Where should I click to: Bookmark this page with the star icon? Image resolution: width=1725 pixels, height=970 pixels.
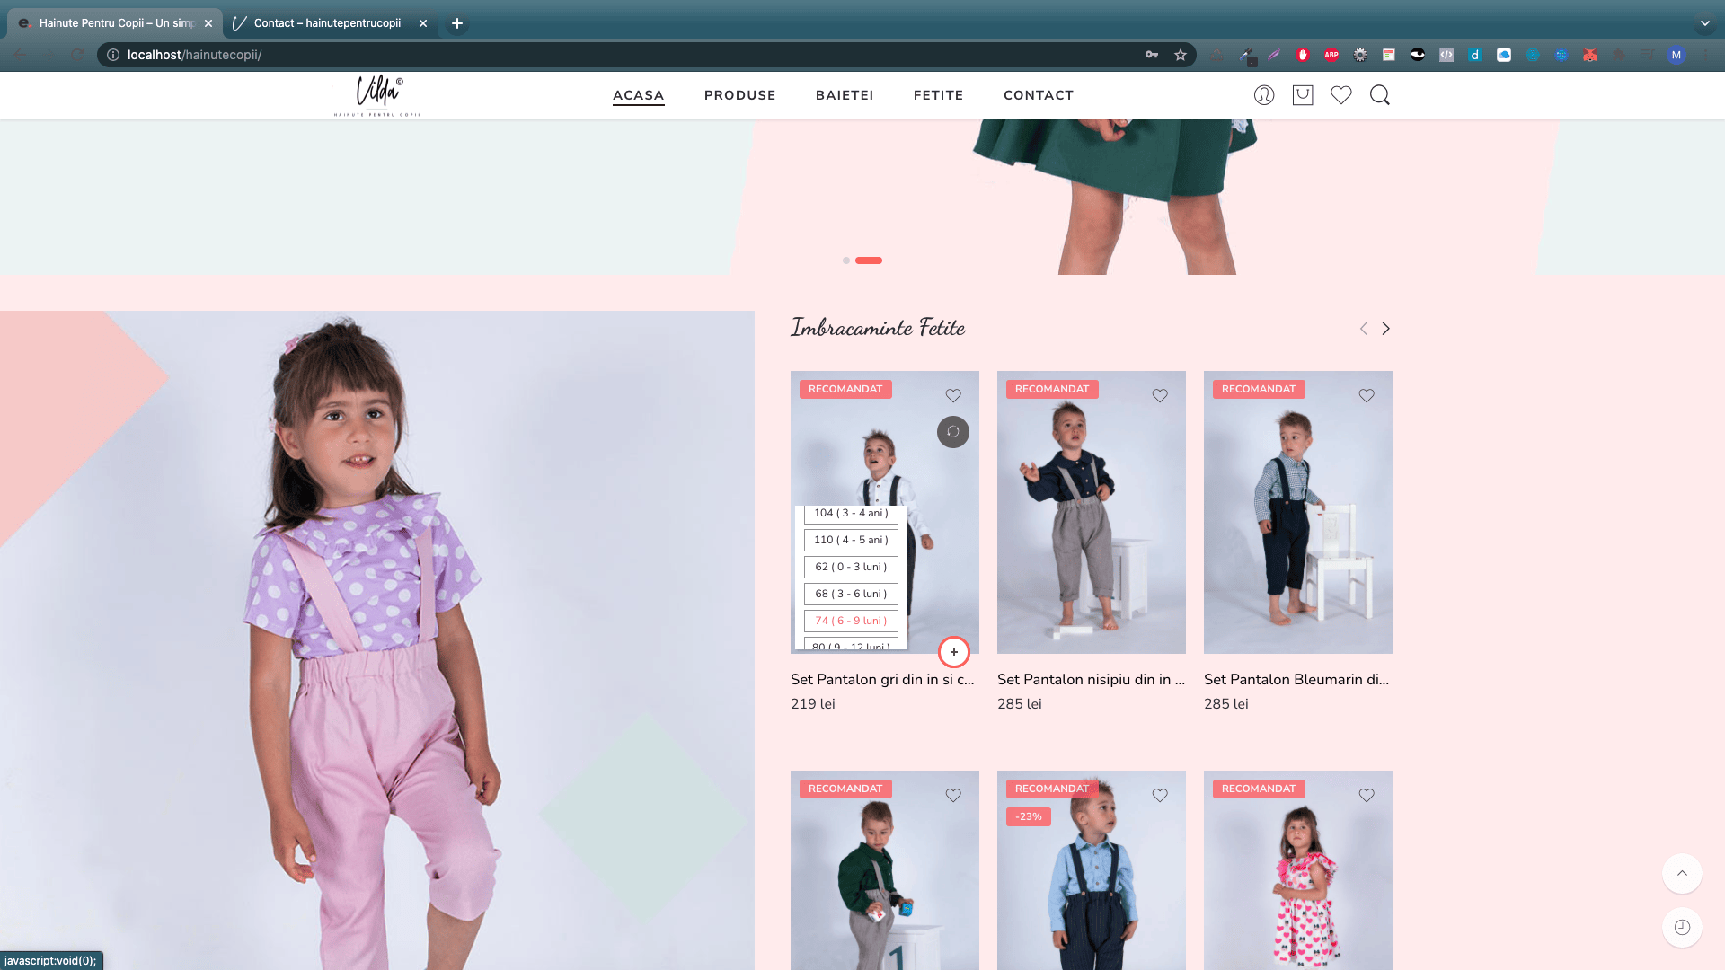(1181, 55)
